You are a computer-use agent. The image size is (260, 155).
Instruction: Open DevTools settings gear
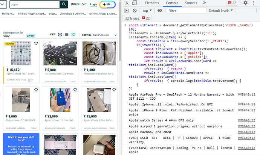pos(246,3)
